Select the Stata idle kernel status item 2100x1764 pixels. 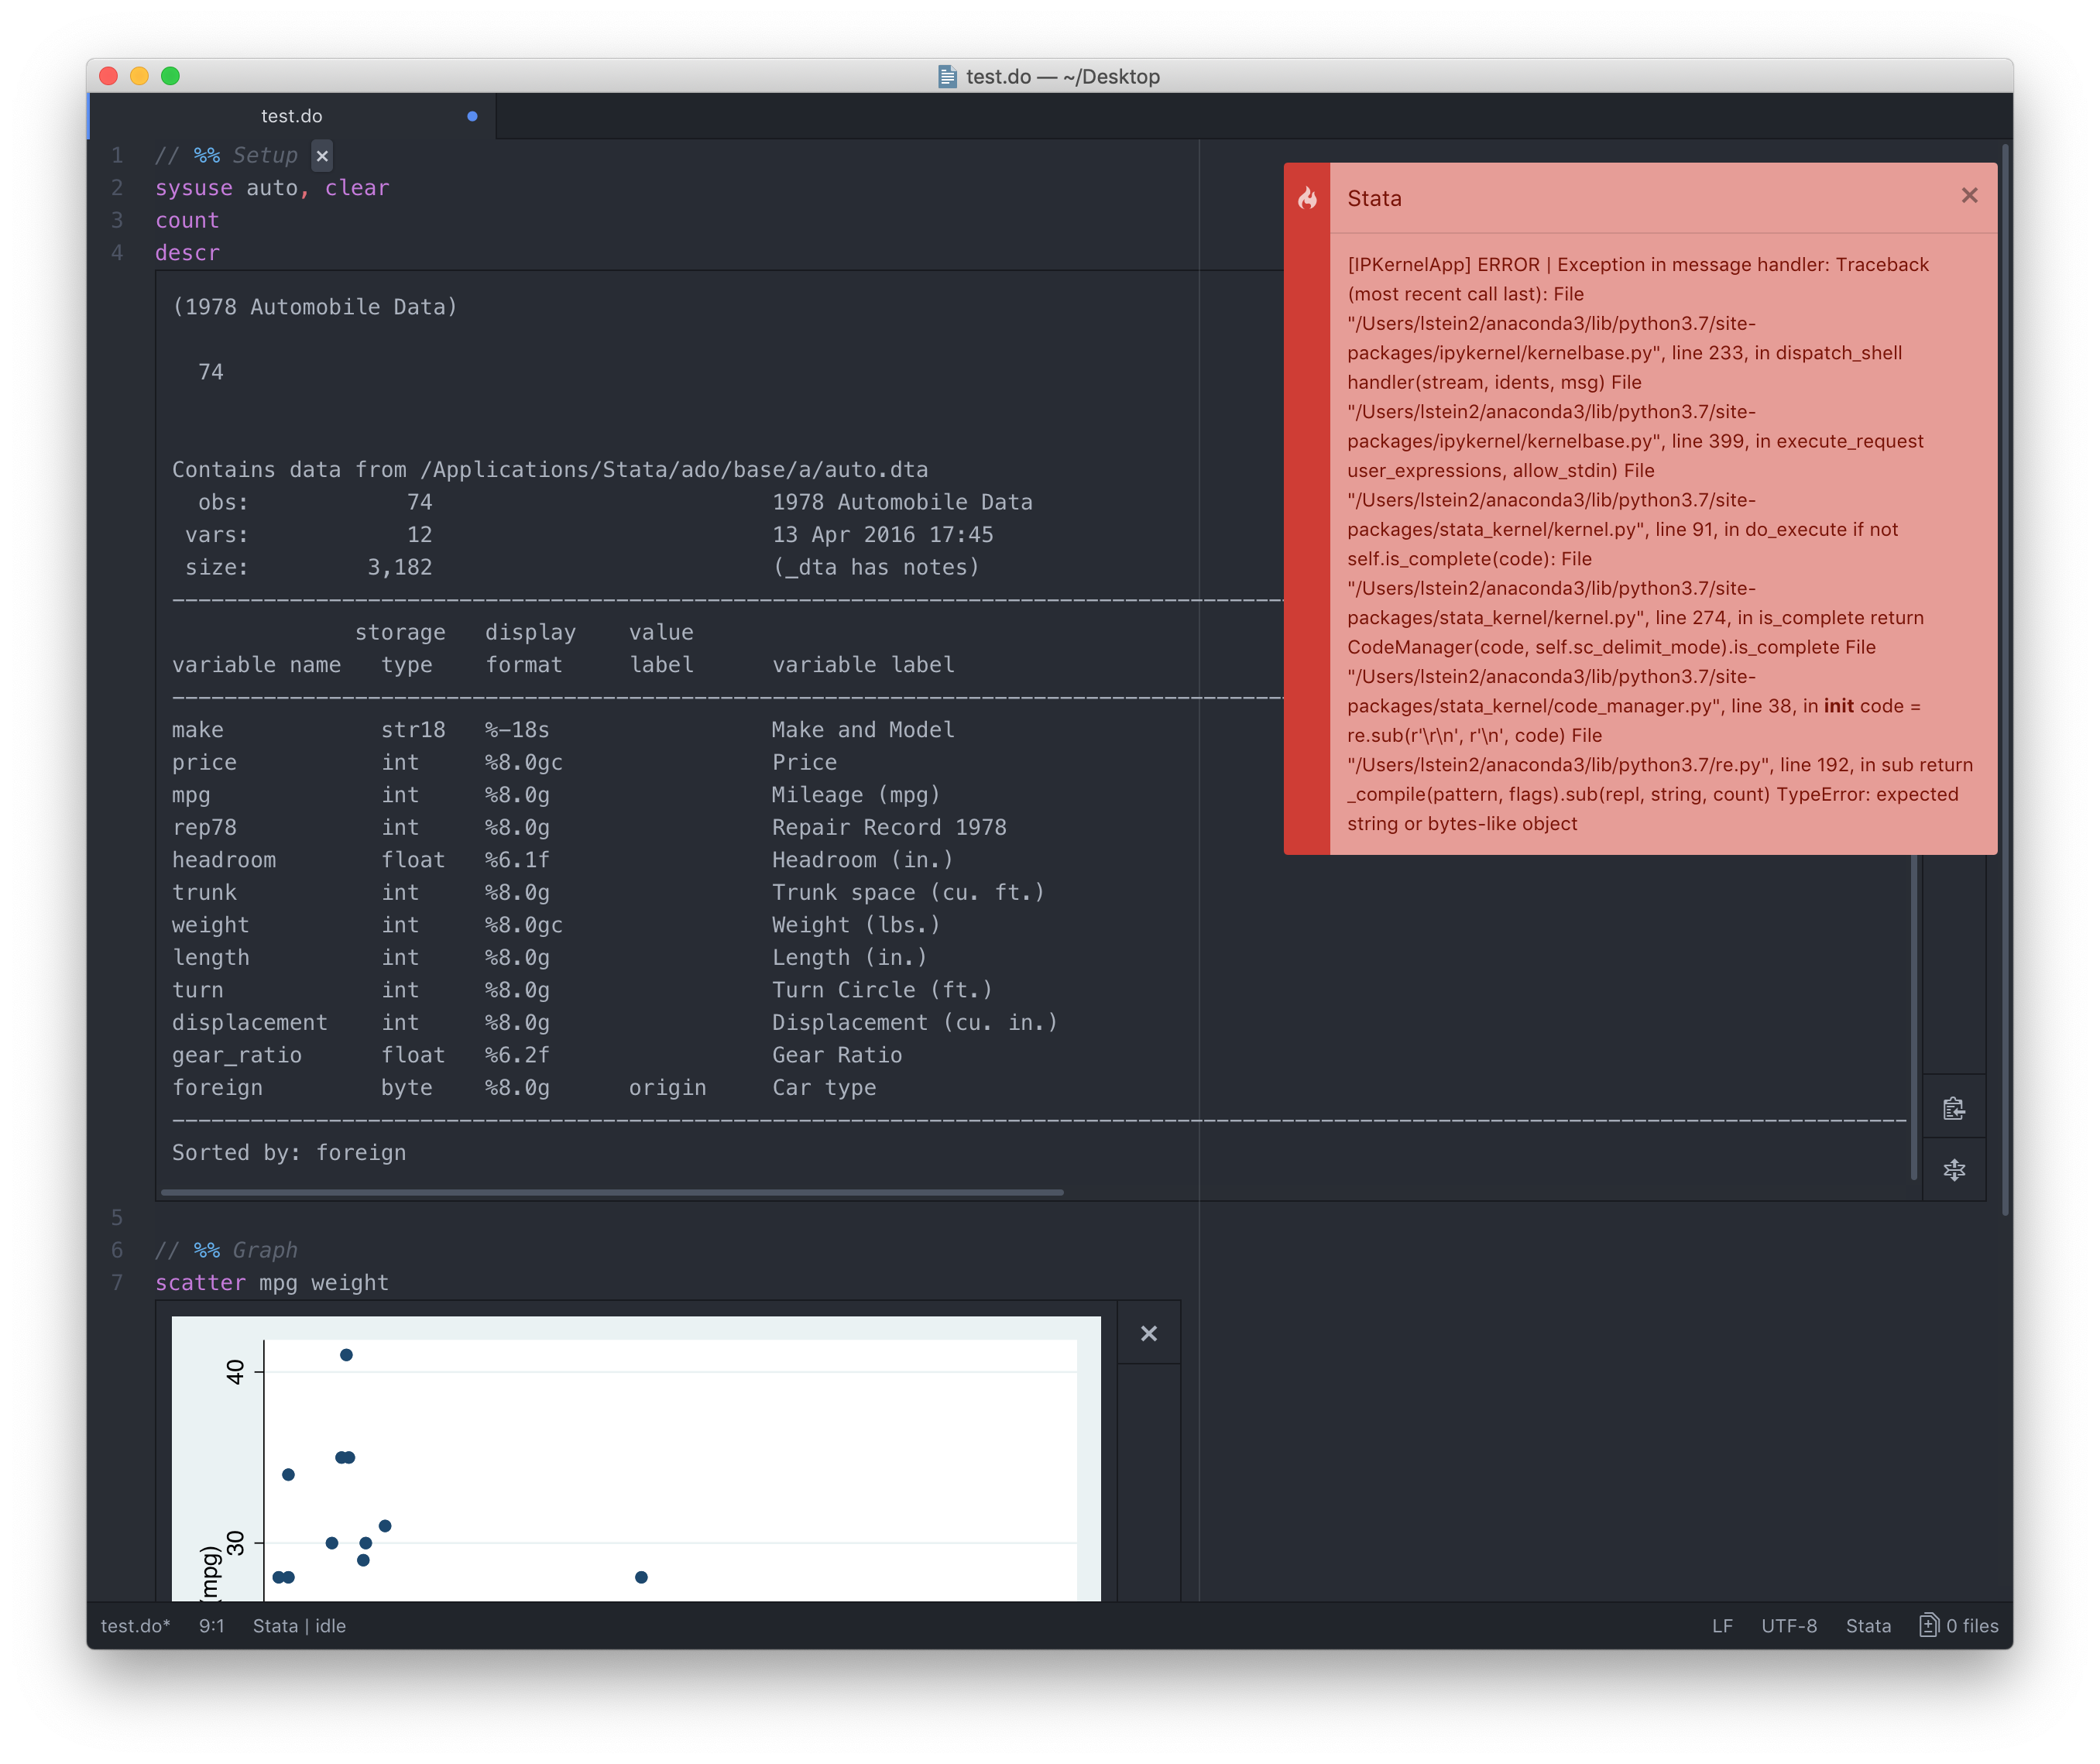298,1625
